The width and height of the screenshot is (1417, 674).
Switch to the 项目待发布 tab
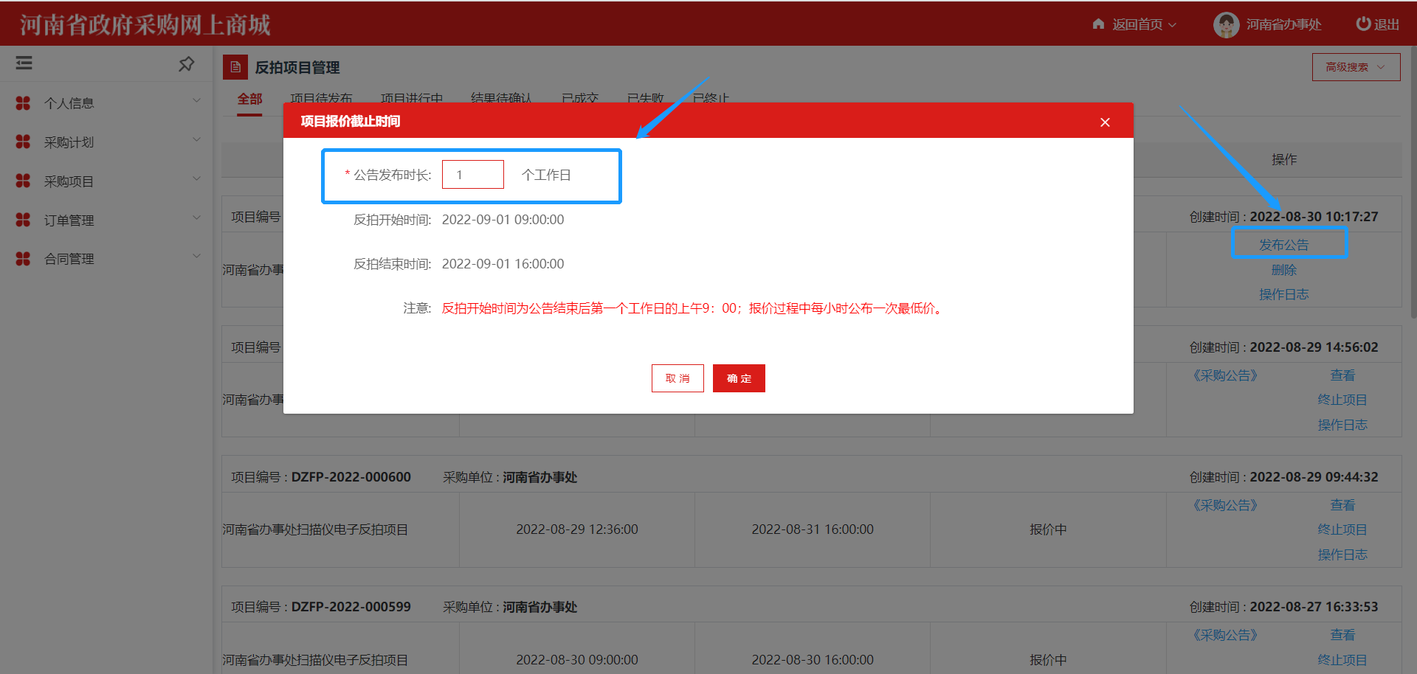[321, 99]
